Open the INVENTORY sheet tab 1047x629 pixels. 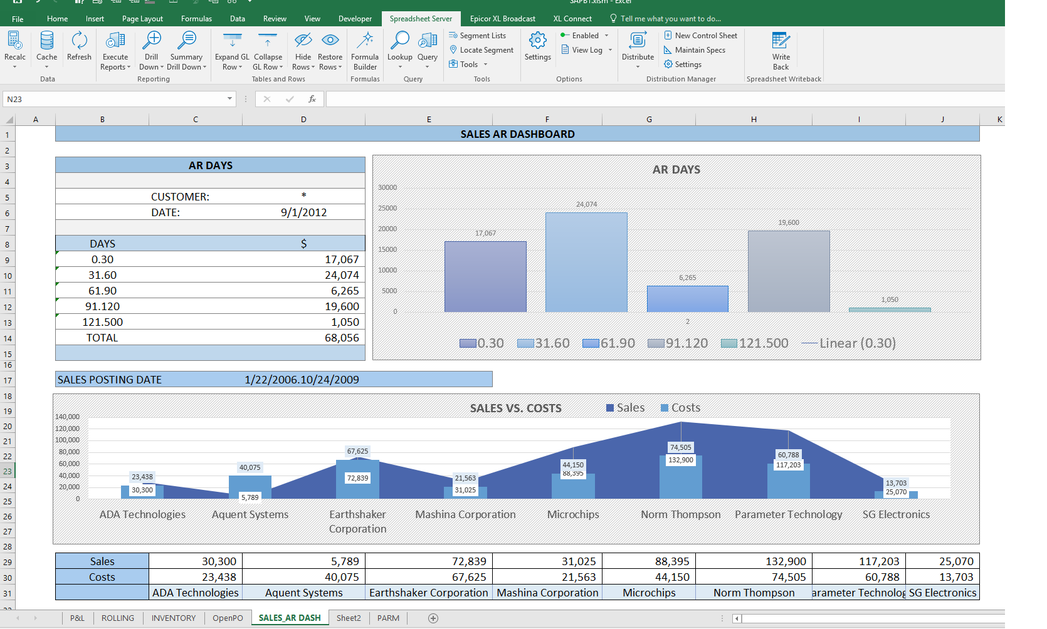[174, 618]
